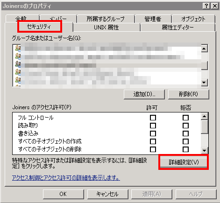The height and width of the screenshot is (203, 220).
Task: Open 詳細設定(V) advanced settings
Action: pyautogui.click(x=184, y=162)
